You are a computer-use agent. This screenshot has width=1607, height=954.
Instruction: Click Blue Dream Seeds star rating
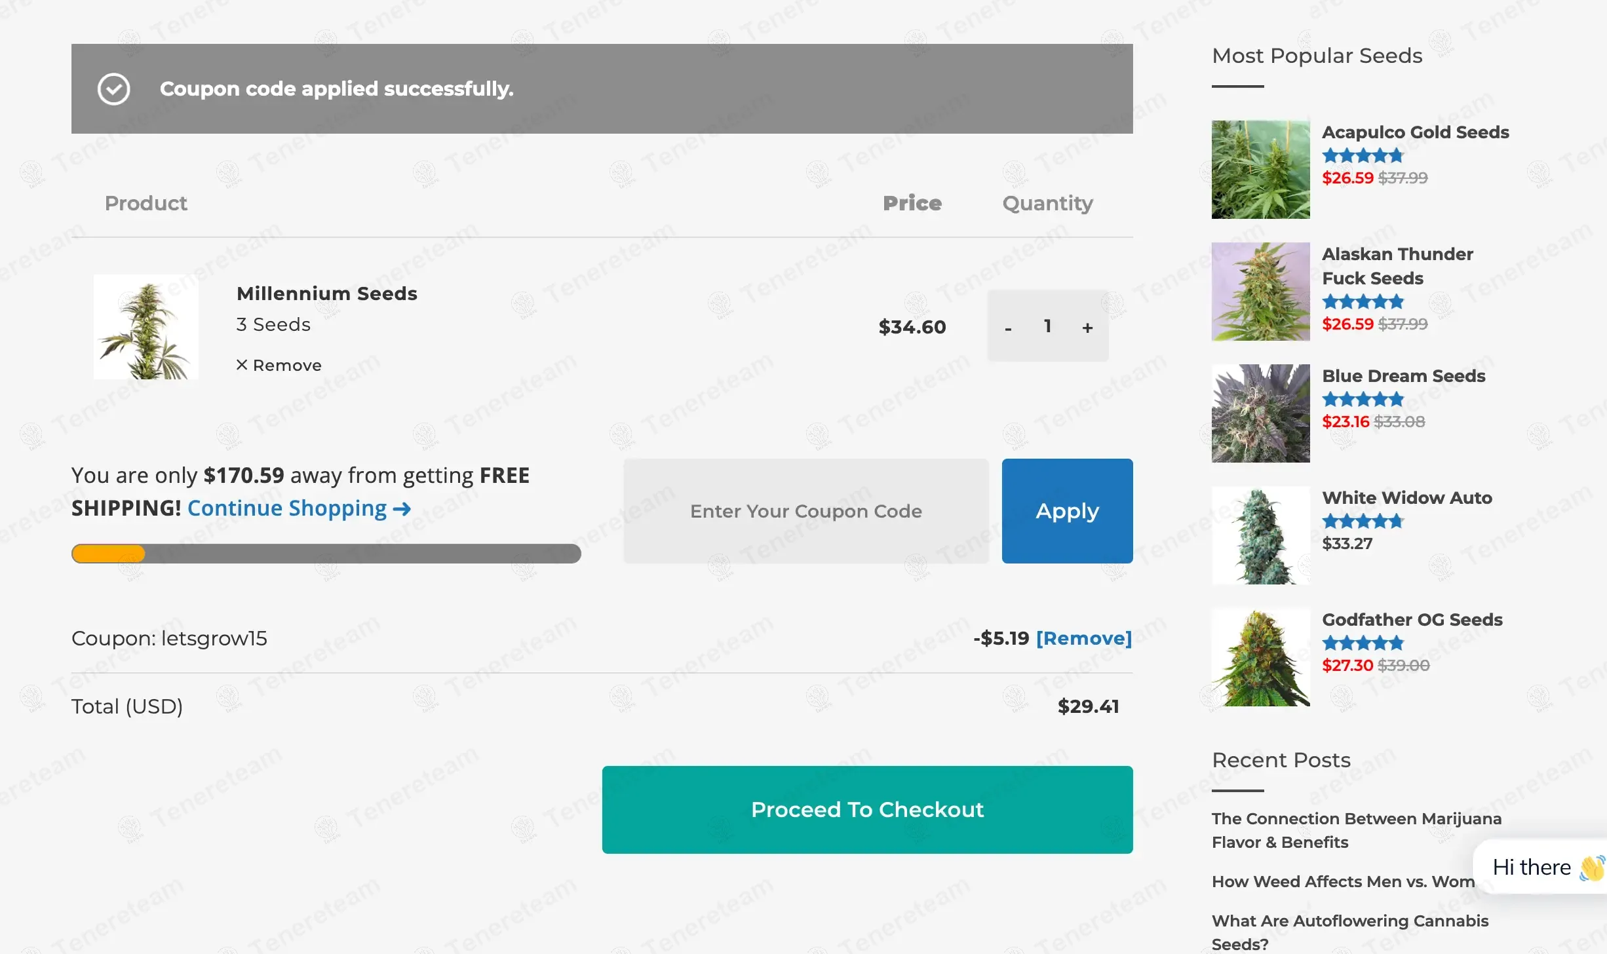pyautogui.click(x=1363, y=400)
